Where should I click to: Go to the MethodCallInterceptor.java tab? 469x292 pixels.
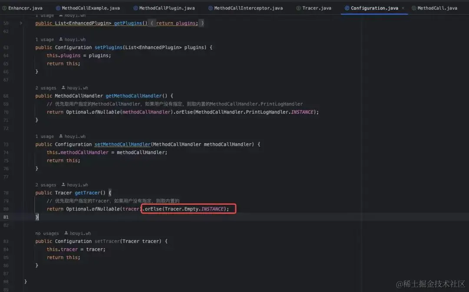pos(245,8)
